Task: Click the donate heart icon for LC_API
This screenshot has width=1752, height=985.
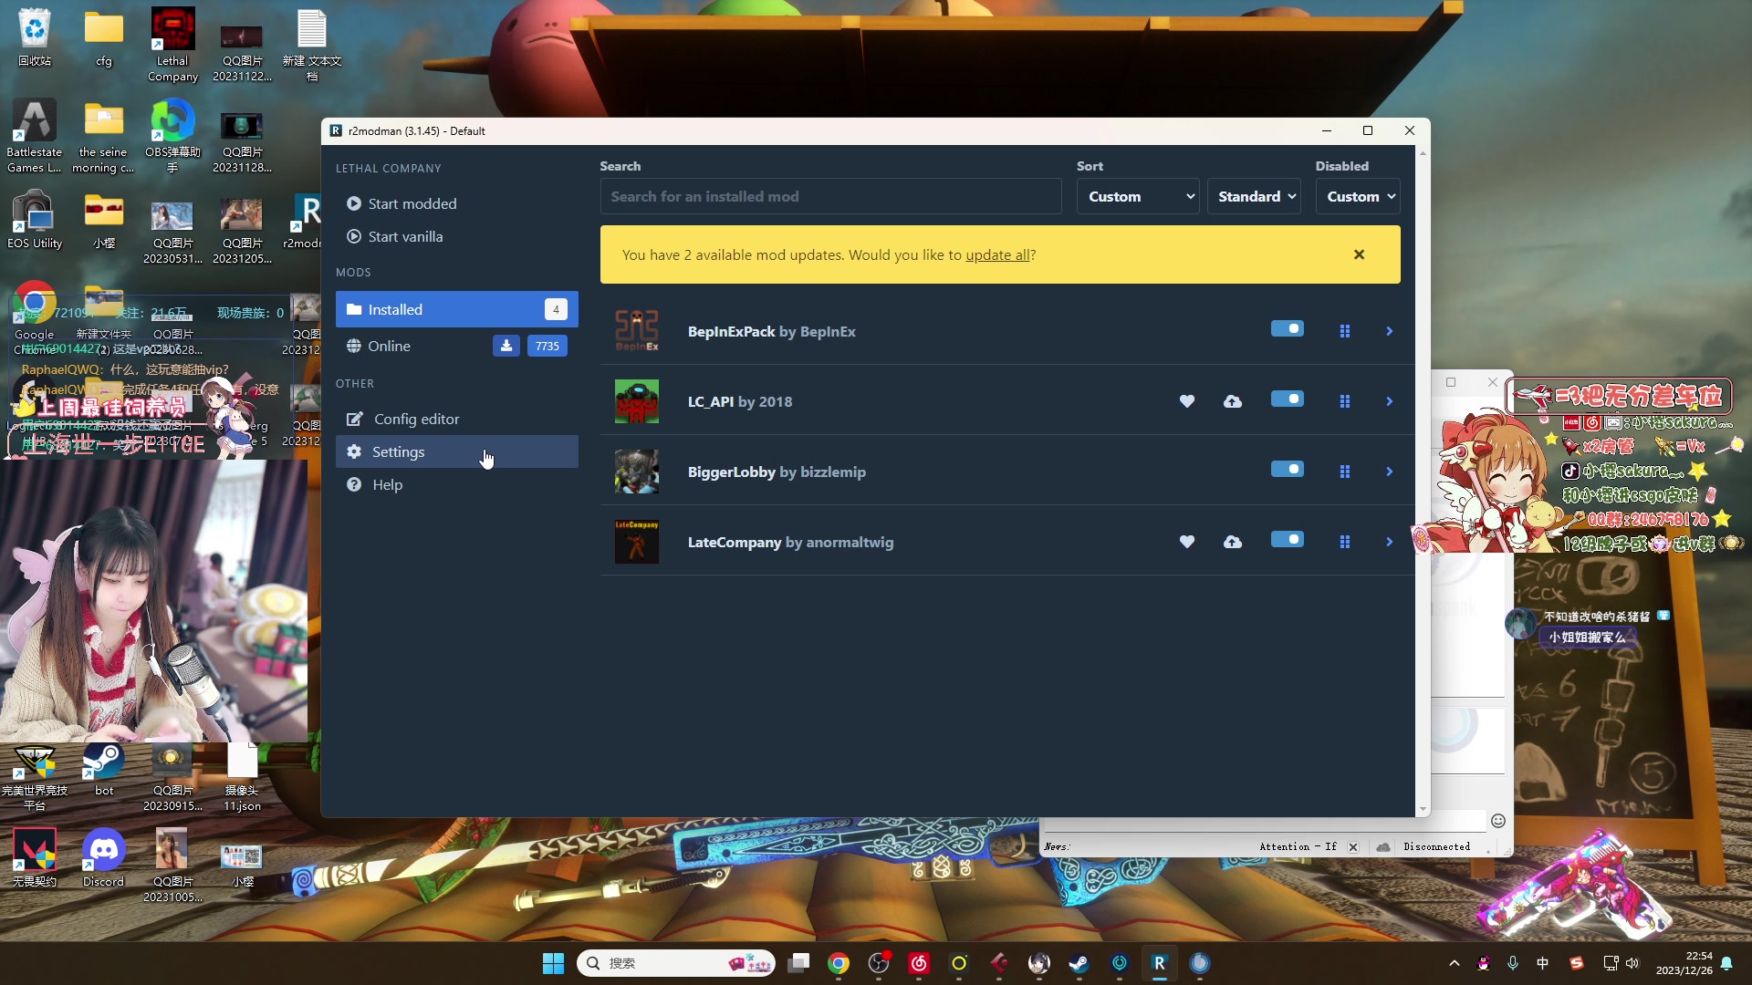Action: pos(1186,401)
